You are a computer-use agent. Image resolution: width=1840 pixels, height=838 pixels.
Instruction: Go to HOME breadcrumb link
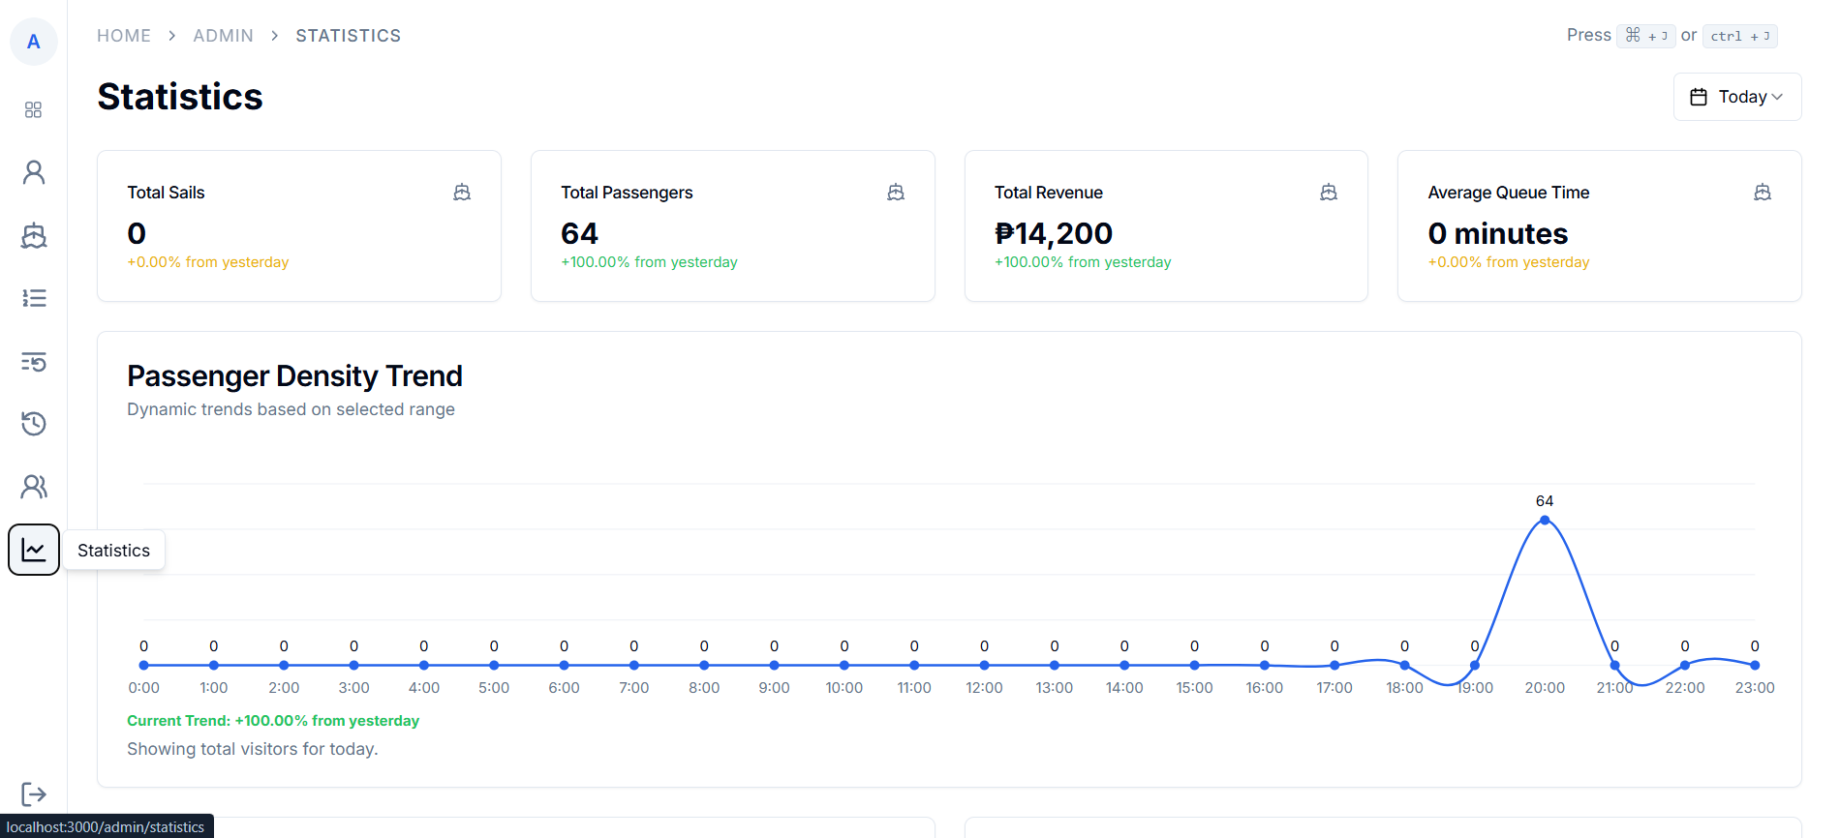click(124, 36)
